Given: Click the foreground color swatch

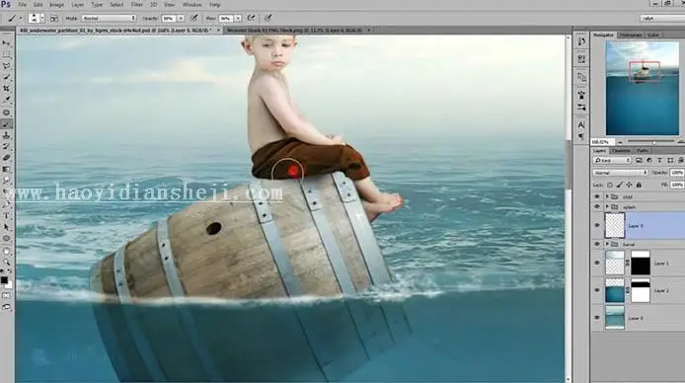Looking at the screenshot, I should click(x=4, y=280).
